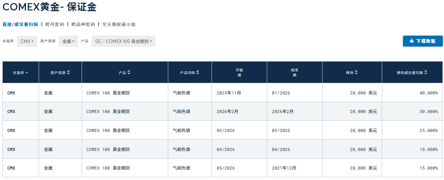Image resolution: width=444 pixels, height=180 pixels.
Task: Click the 15.000% scan value
Action: tap(429, 168)
